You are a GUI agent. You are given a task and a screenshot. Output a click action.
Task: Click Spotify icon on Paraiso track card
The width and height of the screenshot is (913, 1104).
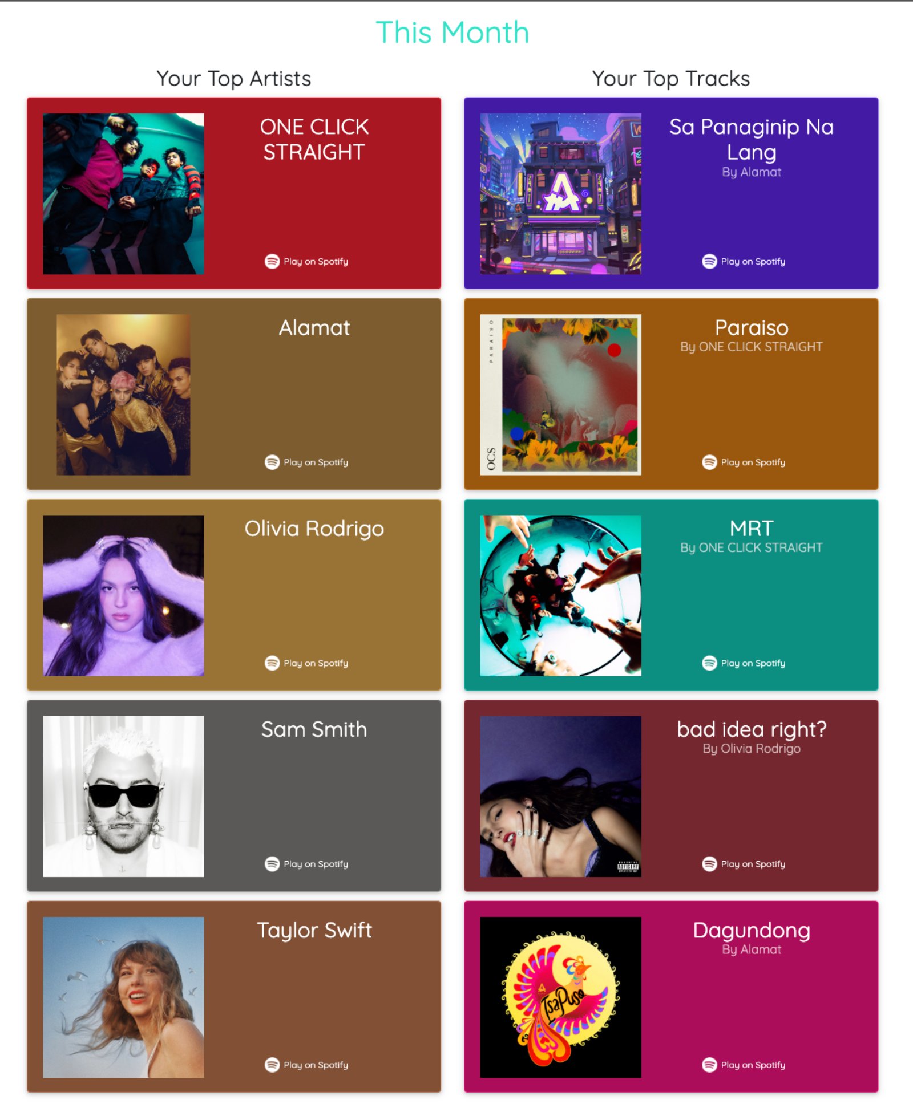709,462
